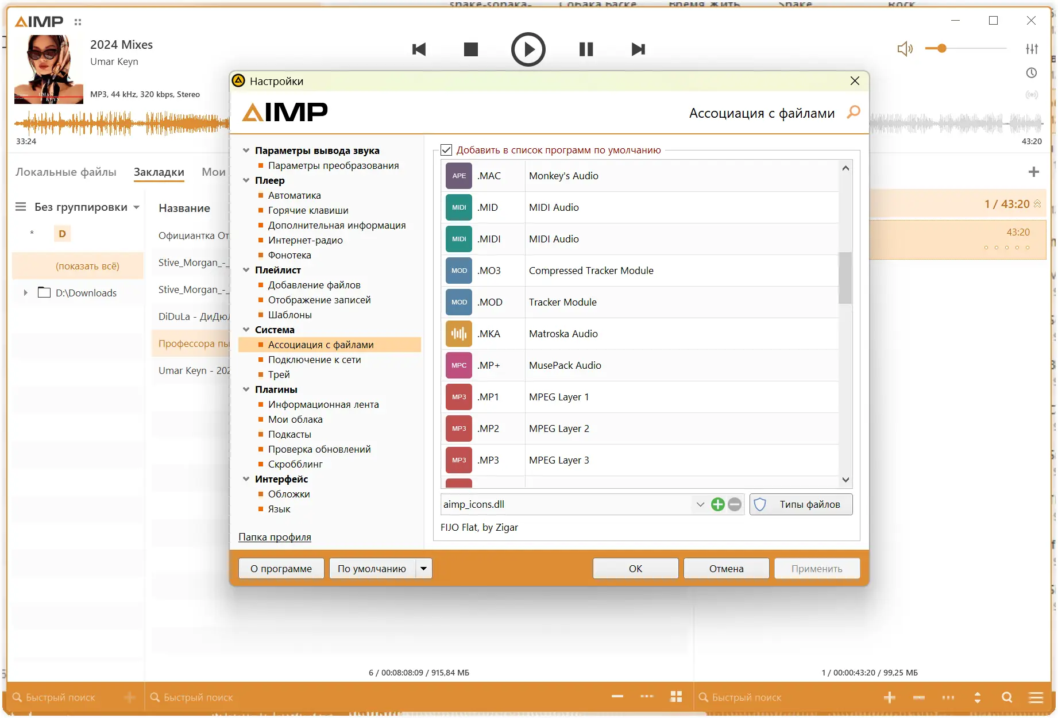Click the О программе button
The width and height of the screenshot is (1058, 718).
pos(281,569)
